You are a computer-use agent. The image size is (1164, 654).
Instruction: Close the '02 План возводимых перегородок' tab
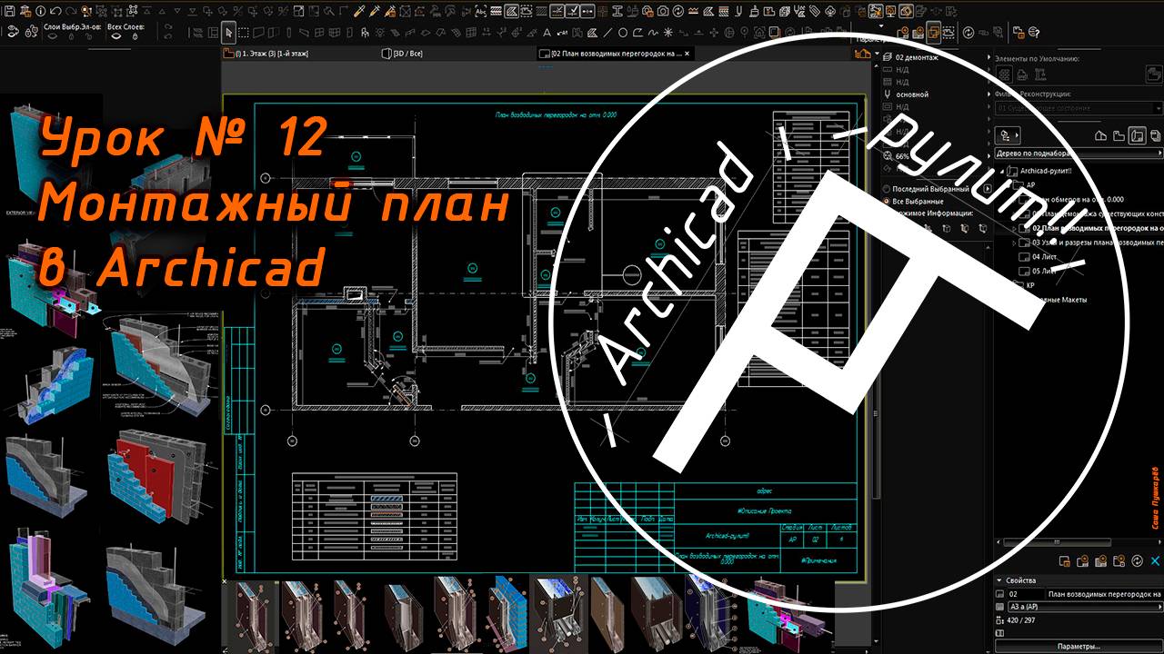(687, 54)
